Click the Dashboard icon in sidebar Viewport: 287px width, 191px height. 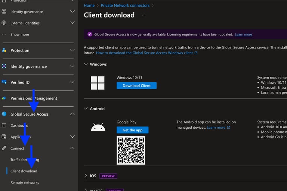click(x=4, y=125)
